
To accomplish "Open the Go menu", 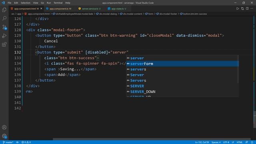I will pos(42,3).
